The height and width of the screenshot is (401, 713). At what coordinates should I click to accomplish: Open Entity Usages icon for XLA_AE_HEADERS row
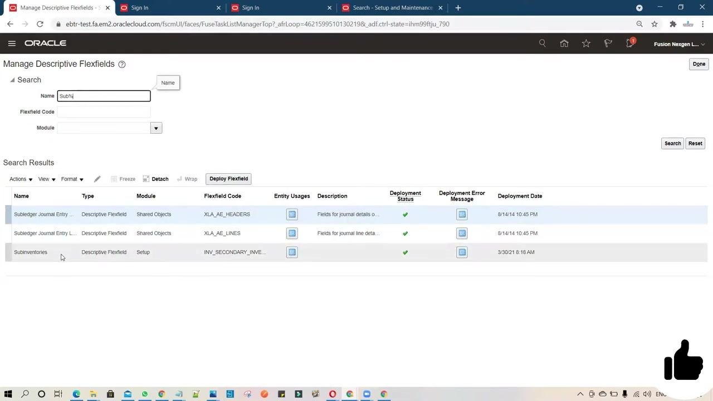pyautogui.click(x=292, y=214)
